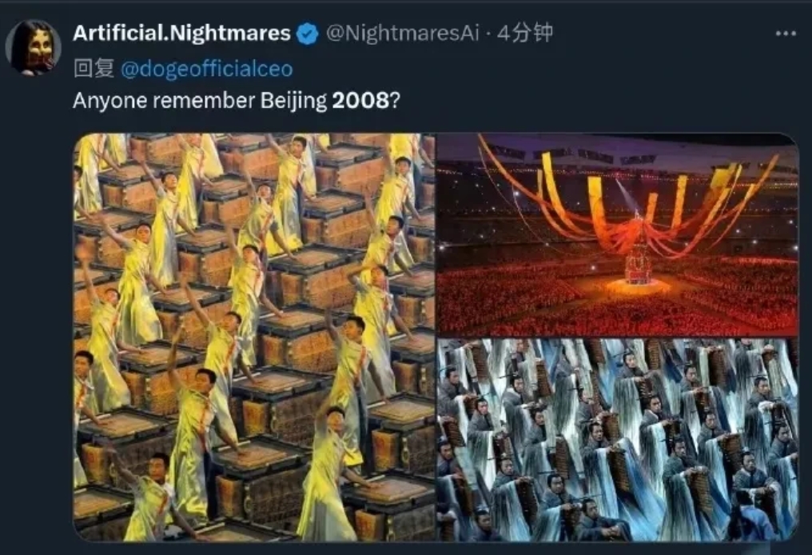This screenshot has height=555, width=812.
Task: Click the word Beijing in the tweet
Action: coord(293,102)
